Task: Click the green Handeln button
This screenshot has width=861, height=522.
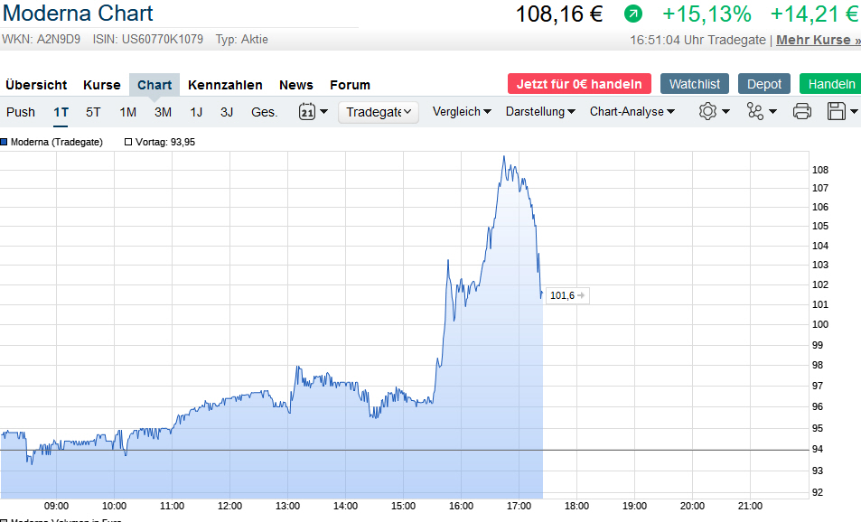Action: pos(831,84)
